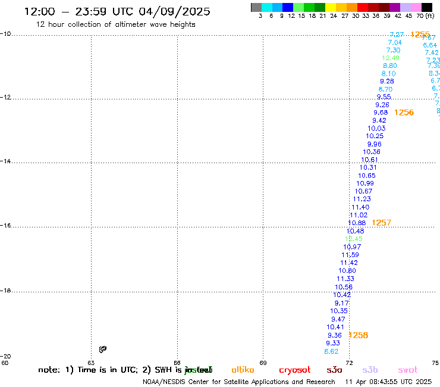Viewport: 440px width, 387px height.
Task: Select the green wave height value 12.45
Action: pyautogui.click(x=354, y=239)
